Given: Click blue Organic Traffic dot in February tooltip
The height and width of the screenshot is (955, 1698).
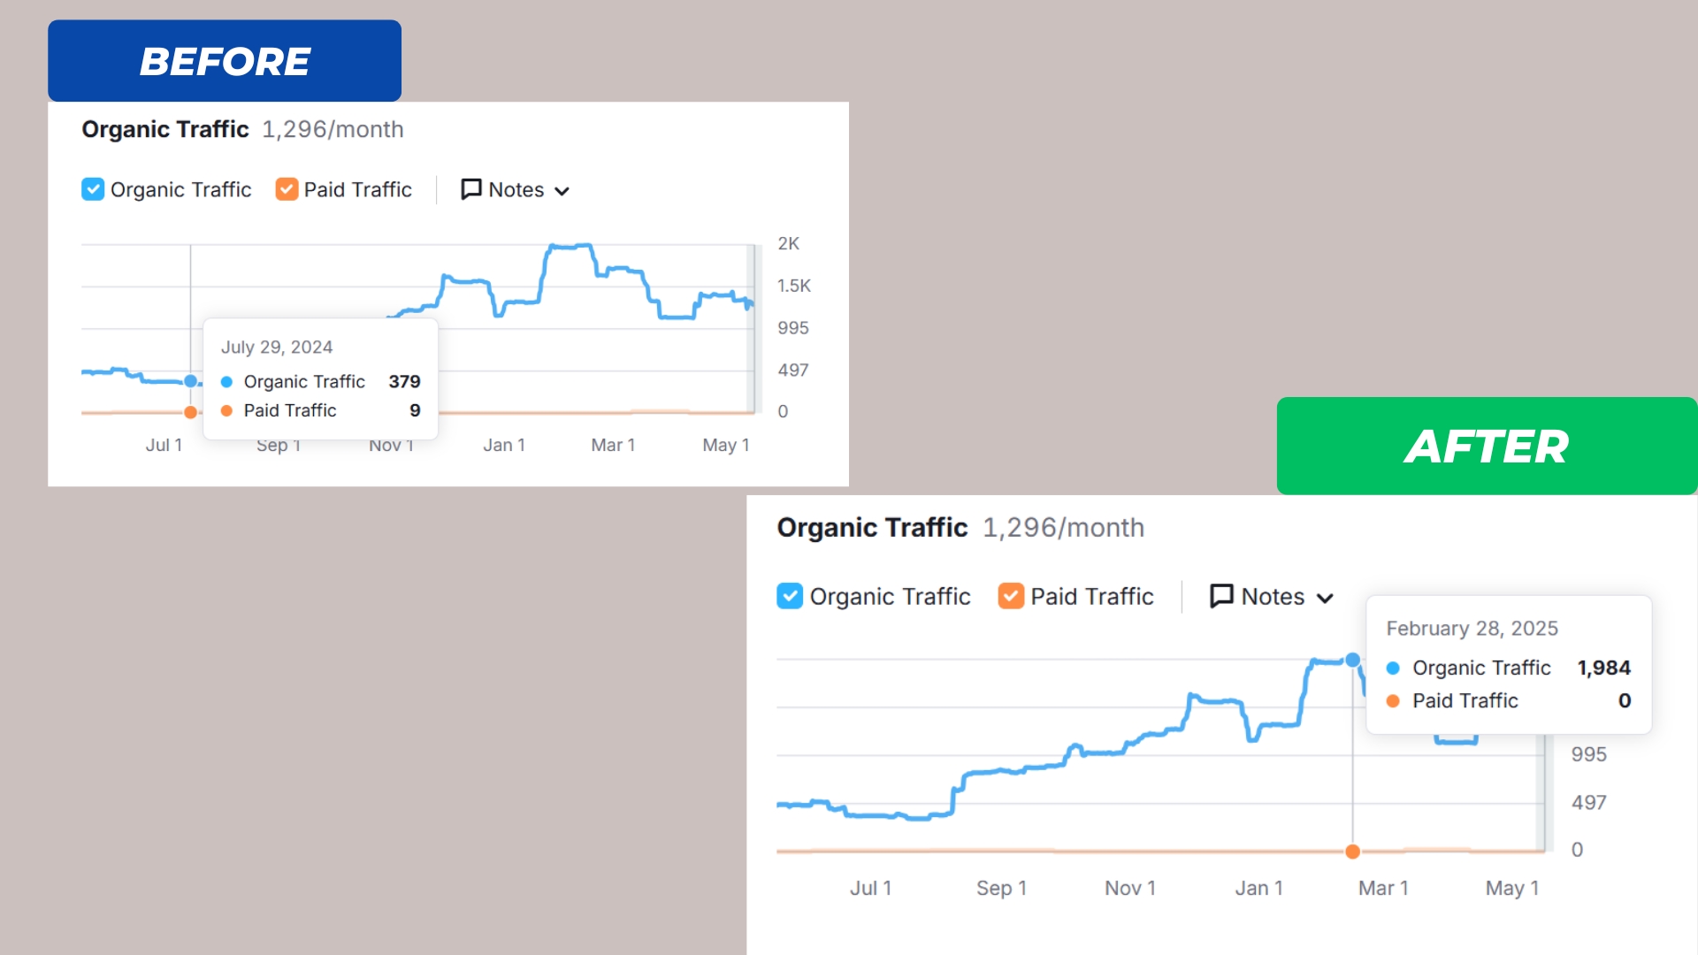Looking at the screenshot, I should pyautogui.click(x=1393, y=668).
